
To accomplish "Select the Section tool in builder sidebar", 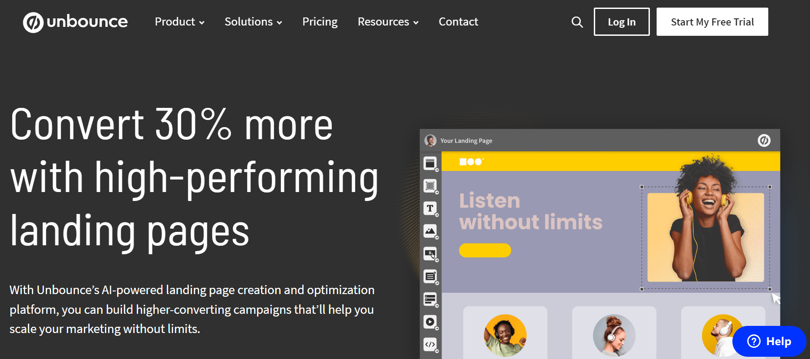I will pos(430,163).
